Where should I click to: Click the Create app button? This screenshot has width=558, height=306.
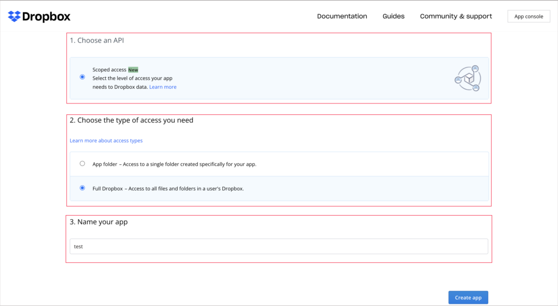(468, 297)
